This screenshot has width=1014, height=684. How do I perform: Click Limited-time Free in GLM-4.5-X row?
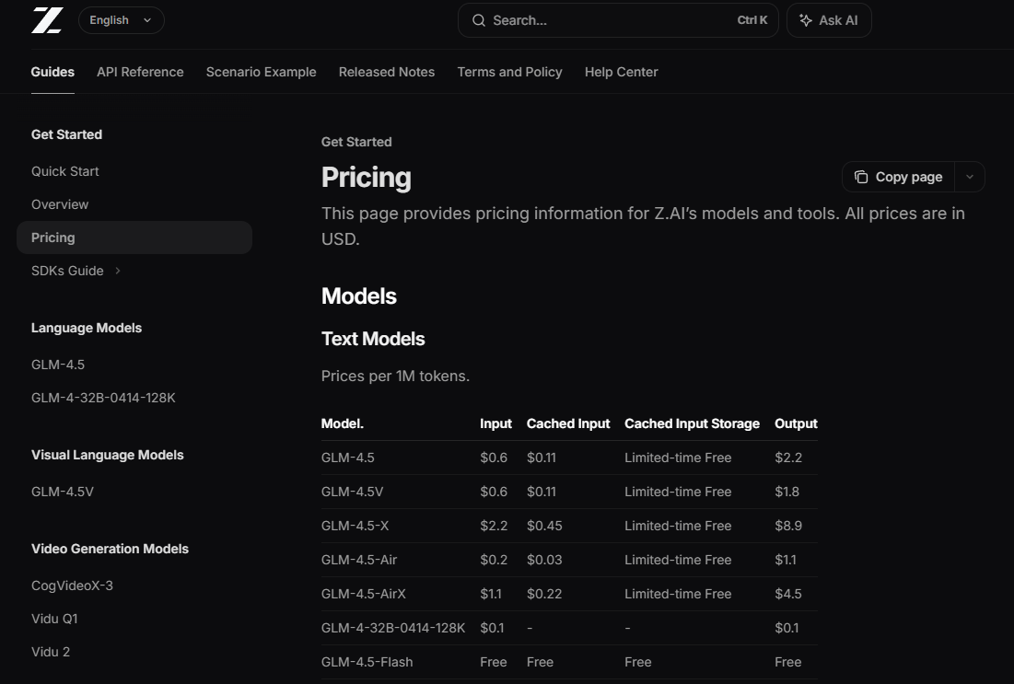(678, 526)
